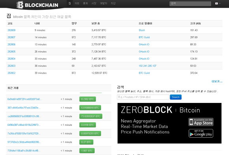Open BTC Guild link in block 282802 row

point(144,73)
